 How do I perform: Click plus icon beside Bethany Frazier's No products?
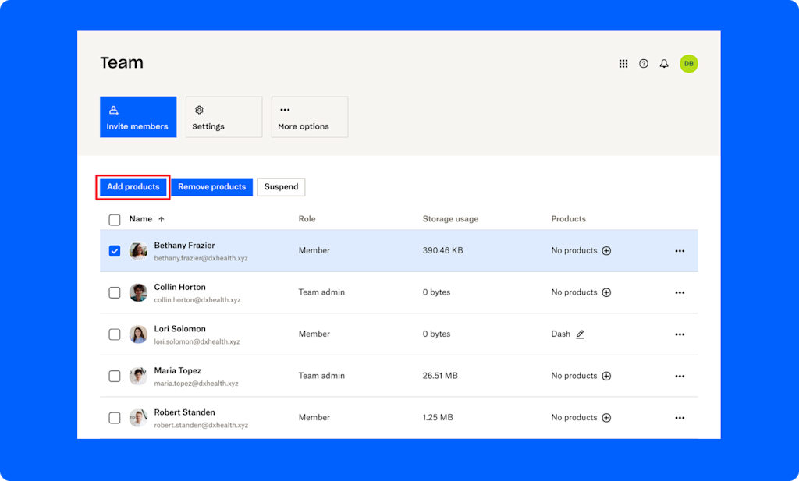[x=608, y=250]
